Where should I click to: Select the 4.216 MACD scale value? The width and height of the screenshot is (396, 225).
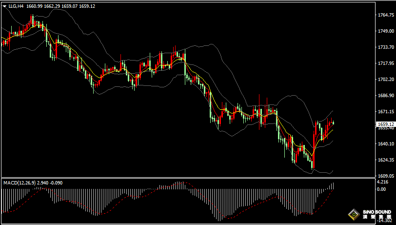coord(382,182)
